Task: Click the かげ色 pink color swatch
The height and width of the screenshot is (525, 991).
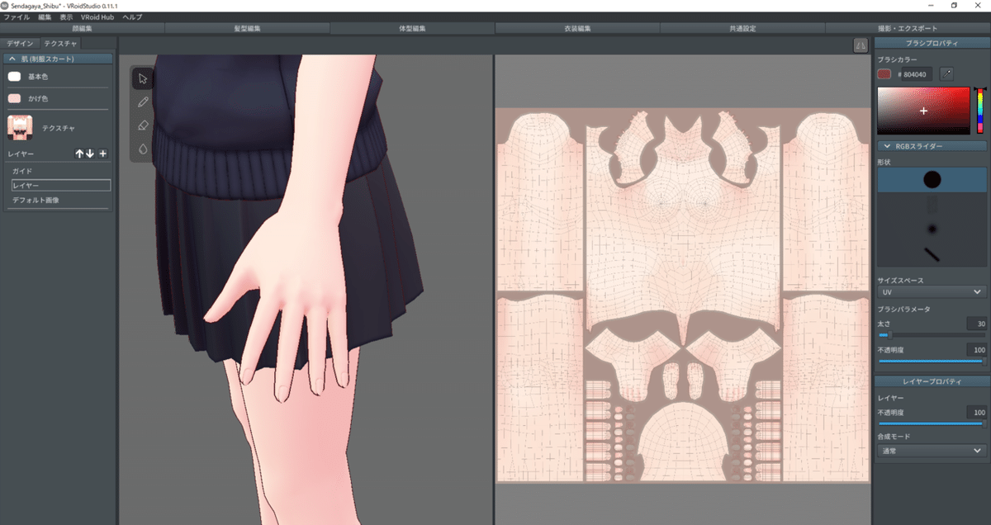Action: (14, 98)
